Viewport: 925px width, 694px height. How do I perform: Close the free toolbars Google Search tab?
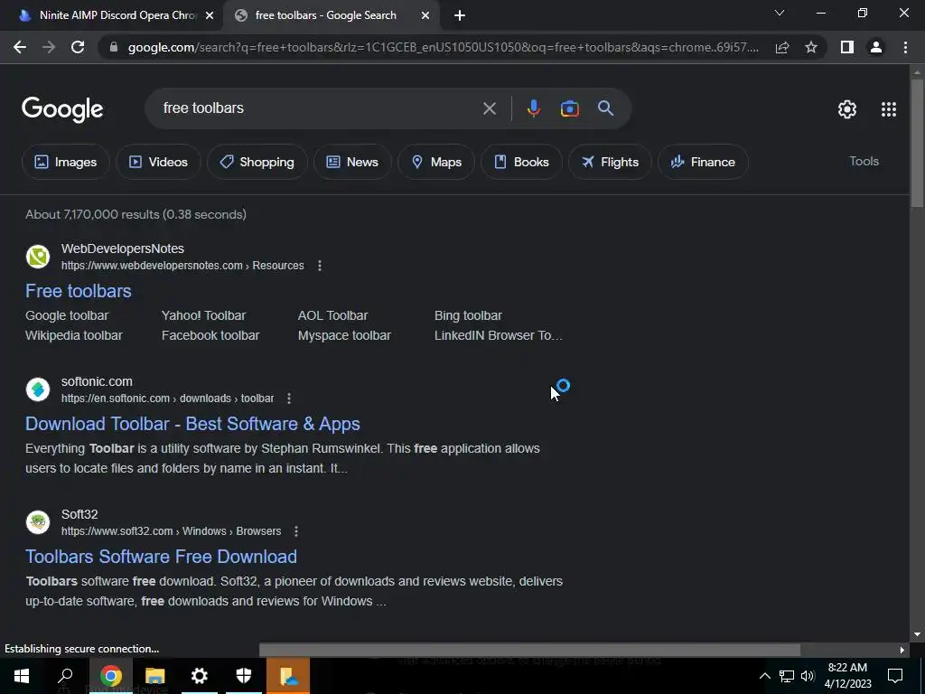point(425,16)
